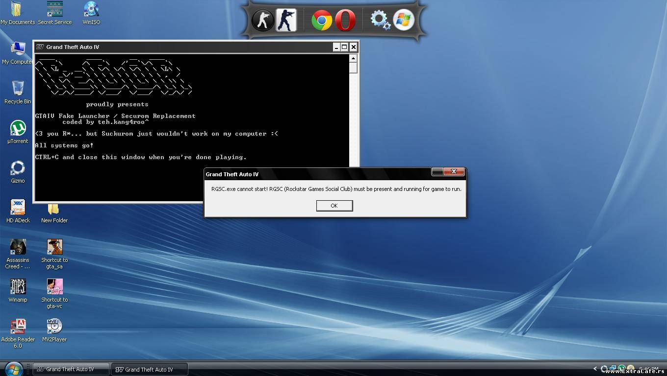Close the RGSC error dialog with X

click(x=454, y=171)
